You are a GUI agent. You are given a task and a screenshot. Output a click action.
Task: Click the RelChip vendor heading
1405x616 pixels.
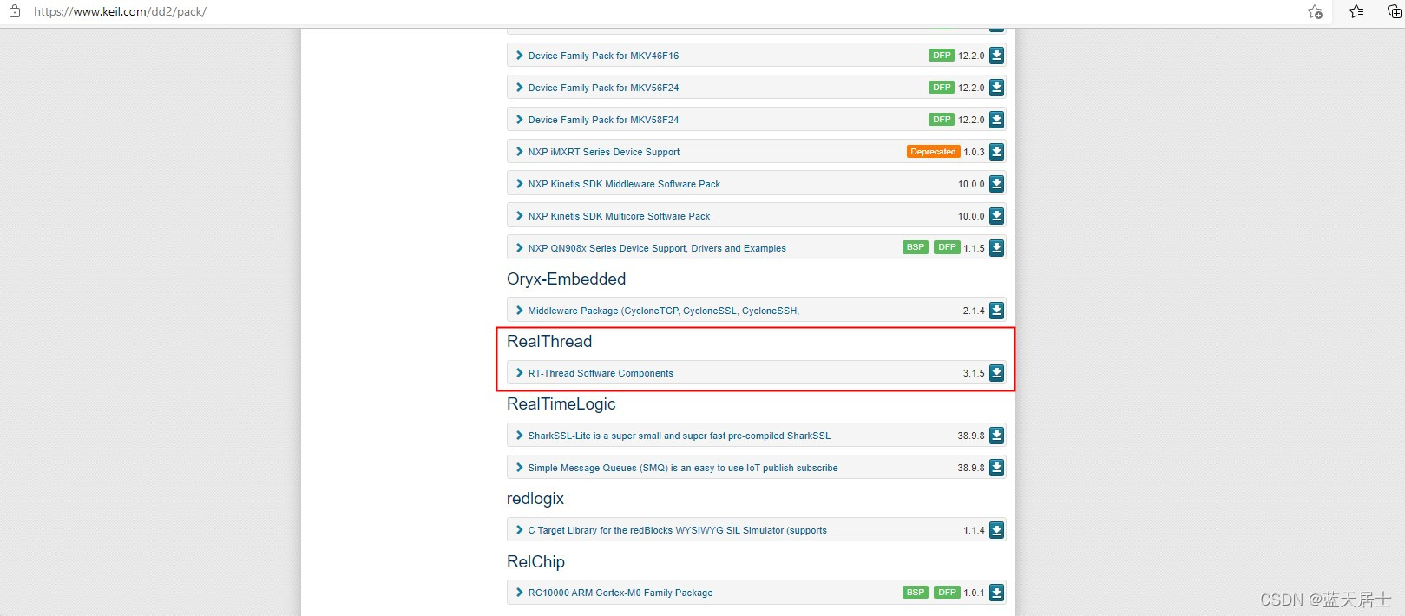[x=535, y=562]
